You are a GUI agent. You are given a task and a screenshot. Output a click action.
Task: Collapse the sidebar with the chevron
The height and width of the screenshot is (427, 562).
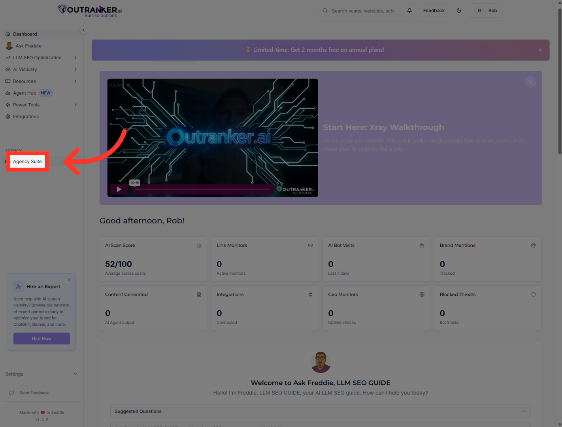click(x=83, y=30)
